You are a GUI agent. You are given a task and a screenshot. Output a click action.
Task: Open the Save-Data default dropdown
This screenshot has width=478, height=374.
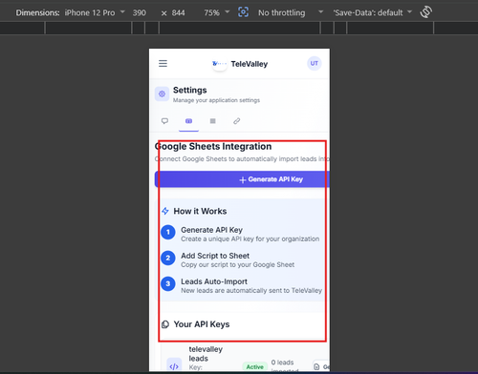(373, 12)
